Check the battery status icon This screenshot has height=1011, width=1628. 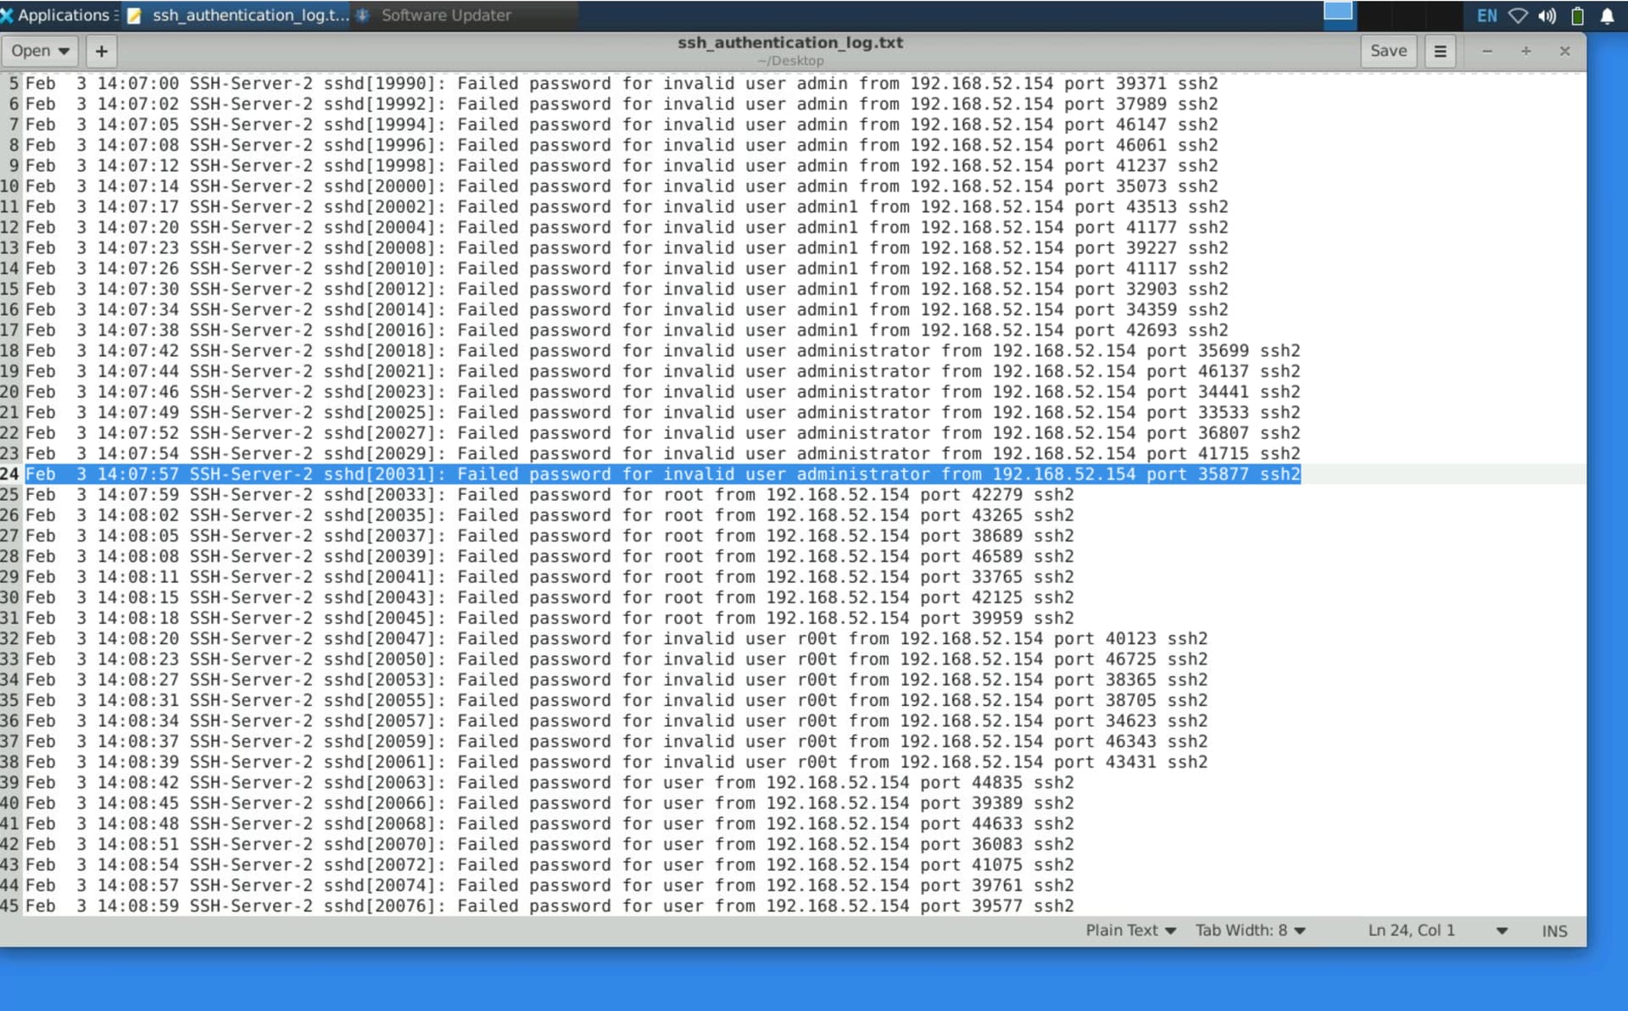1577,15
